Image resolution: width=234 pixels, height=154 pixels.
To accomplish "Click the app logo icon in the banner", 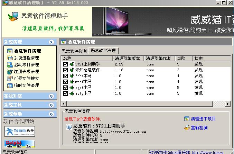I will (13, 16).
